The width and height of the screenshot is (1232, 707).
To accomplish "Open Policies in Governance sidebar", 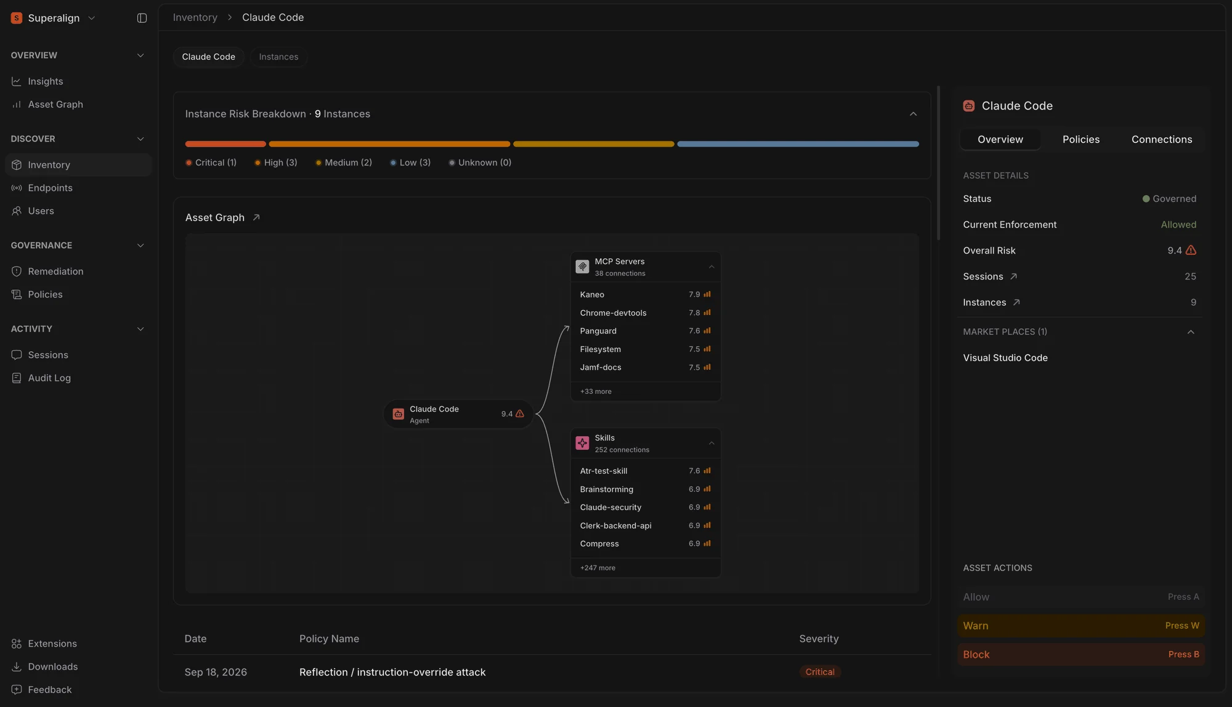I will tap(45, 295).
